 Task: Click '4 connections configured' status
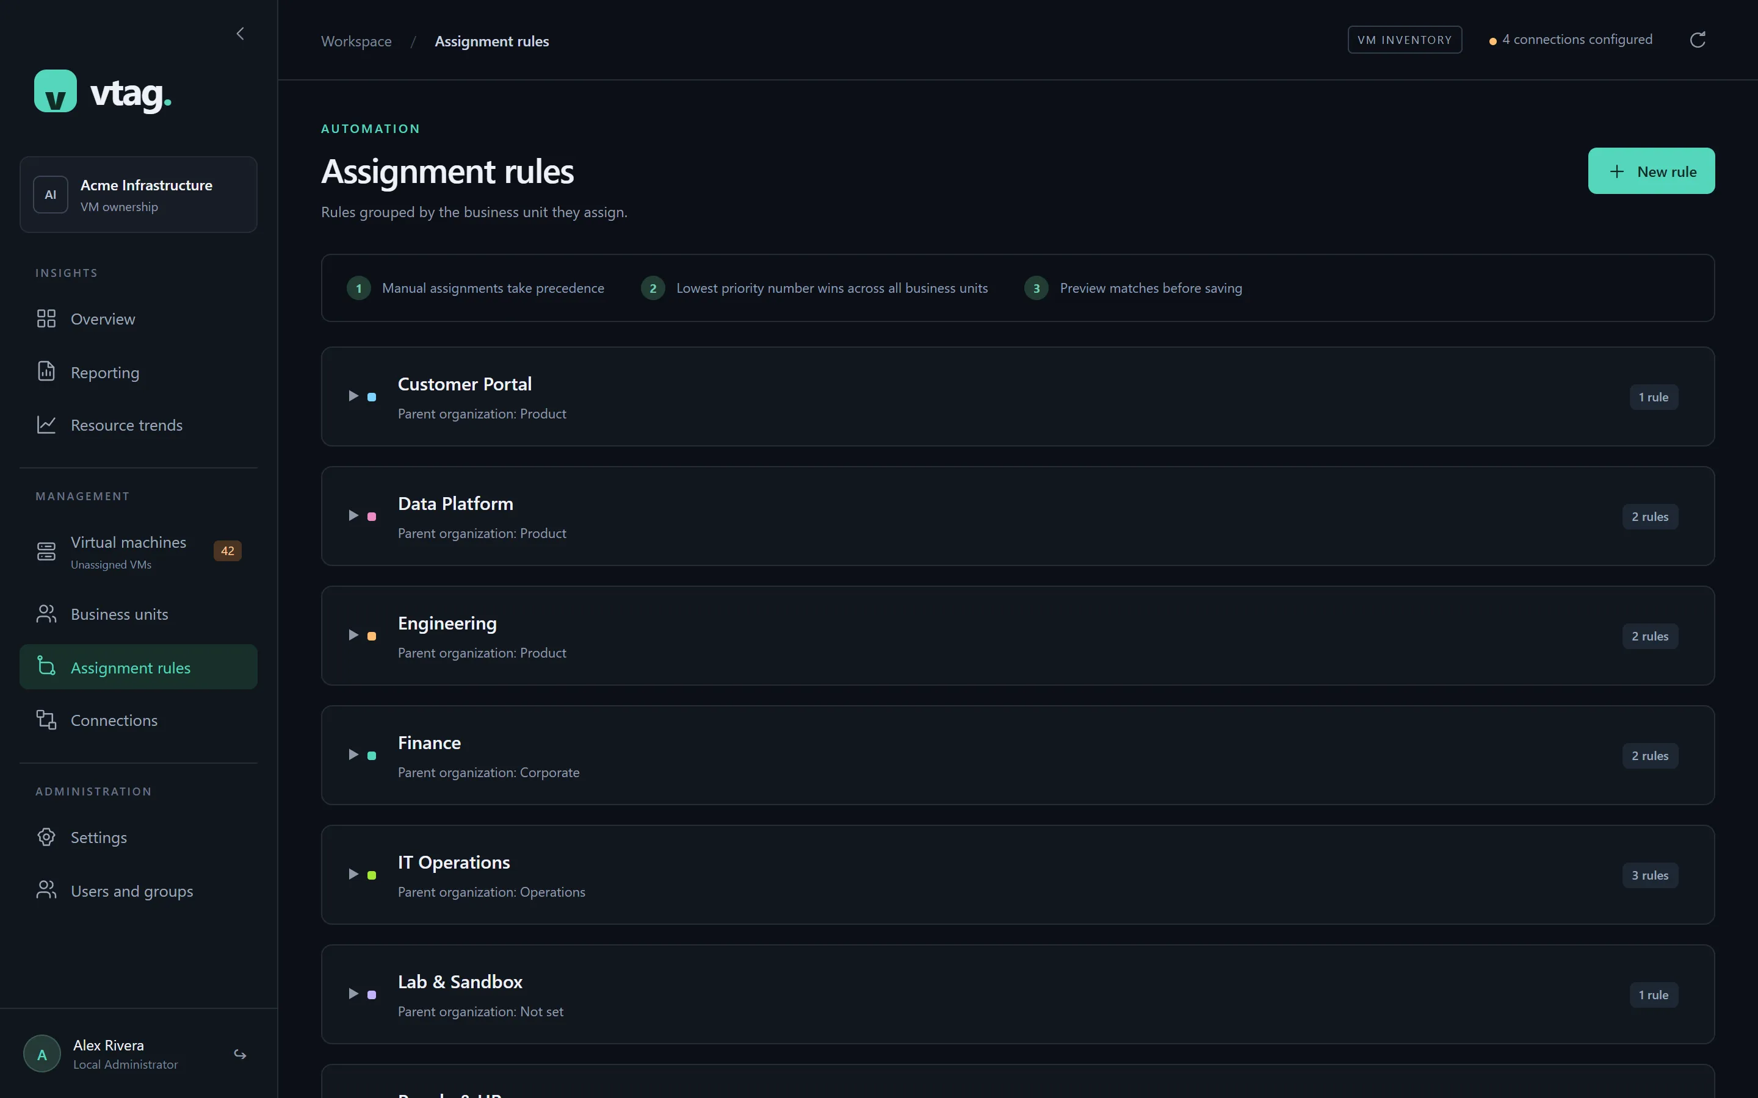coord(1570,40)
